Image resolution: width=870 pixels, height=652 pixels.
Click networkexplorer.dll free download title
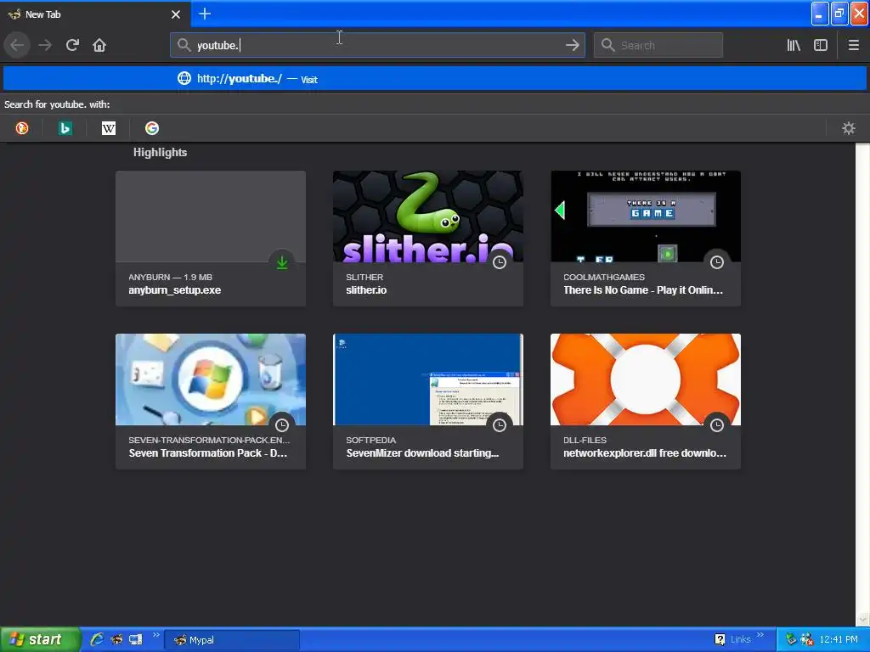point(645,453)
